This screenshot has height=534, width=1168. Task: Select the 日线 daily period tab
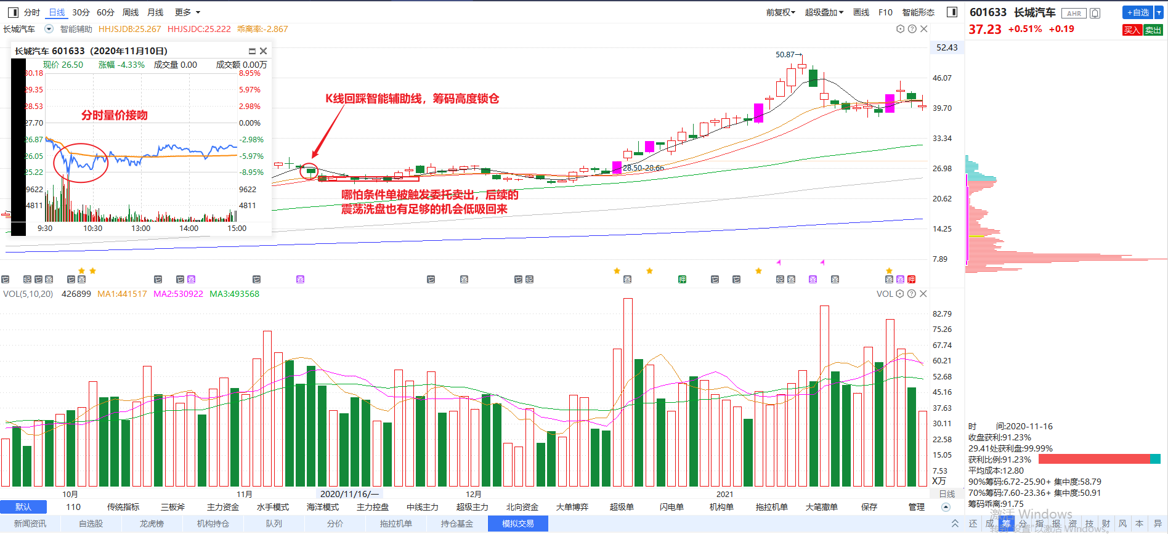coord(57,12)
